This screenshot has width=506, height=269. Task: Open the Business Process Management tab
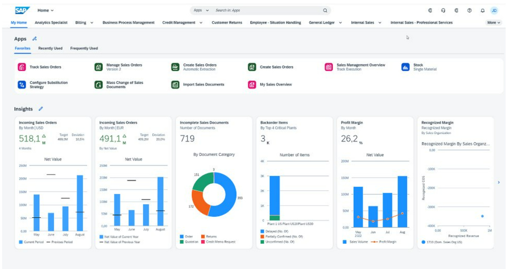tap(129, 23)
